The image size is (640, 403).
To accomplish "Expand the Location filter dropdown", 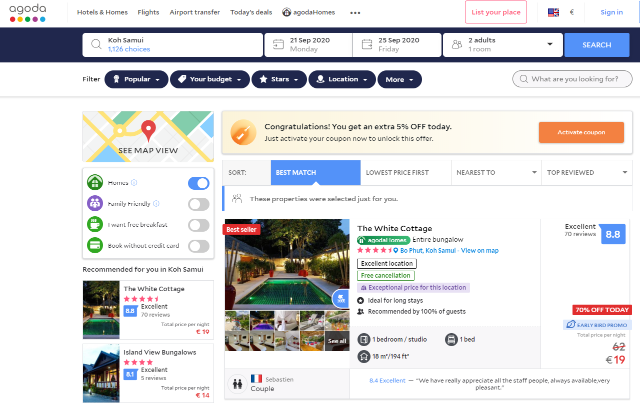I will point(342,79).
